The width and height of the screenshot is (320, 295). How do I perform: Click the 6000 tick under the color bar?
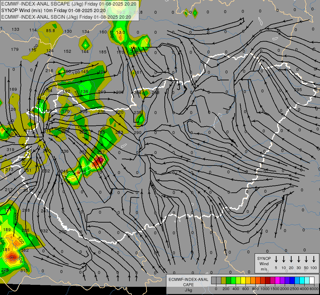[x=314, y=289]
